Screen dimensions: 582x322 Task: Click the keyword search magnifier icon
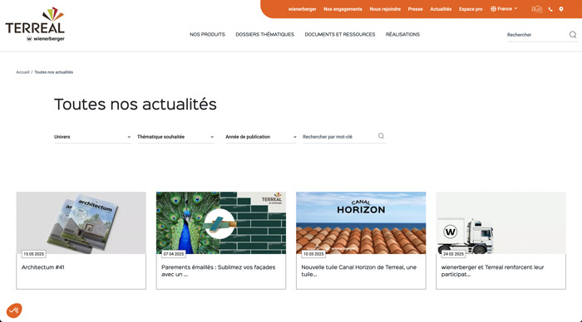coord(381,136)
